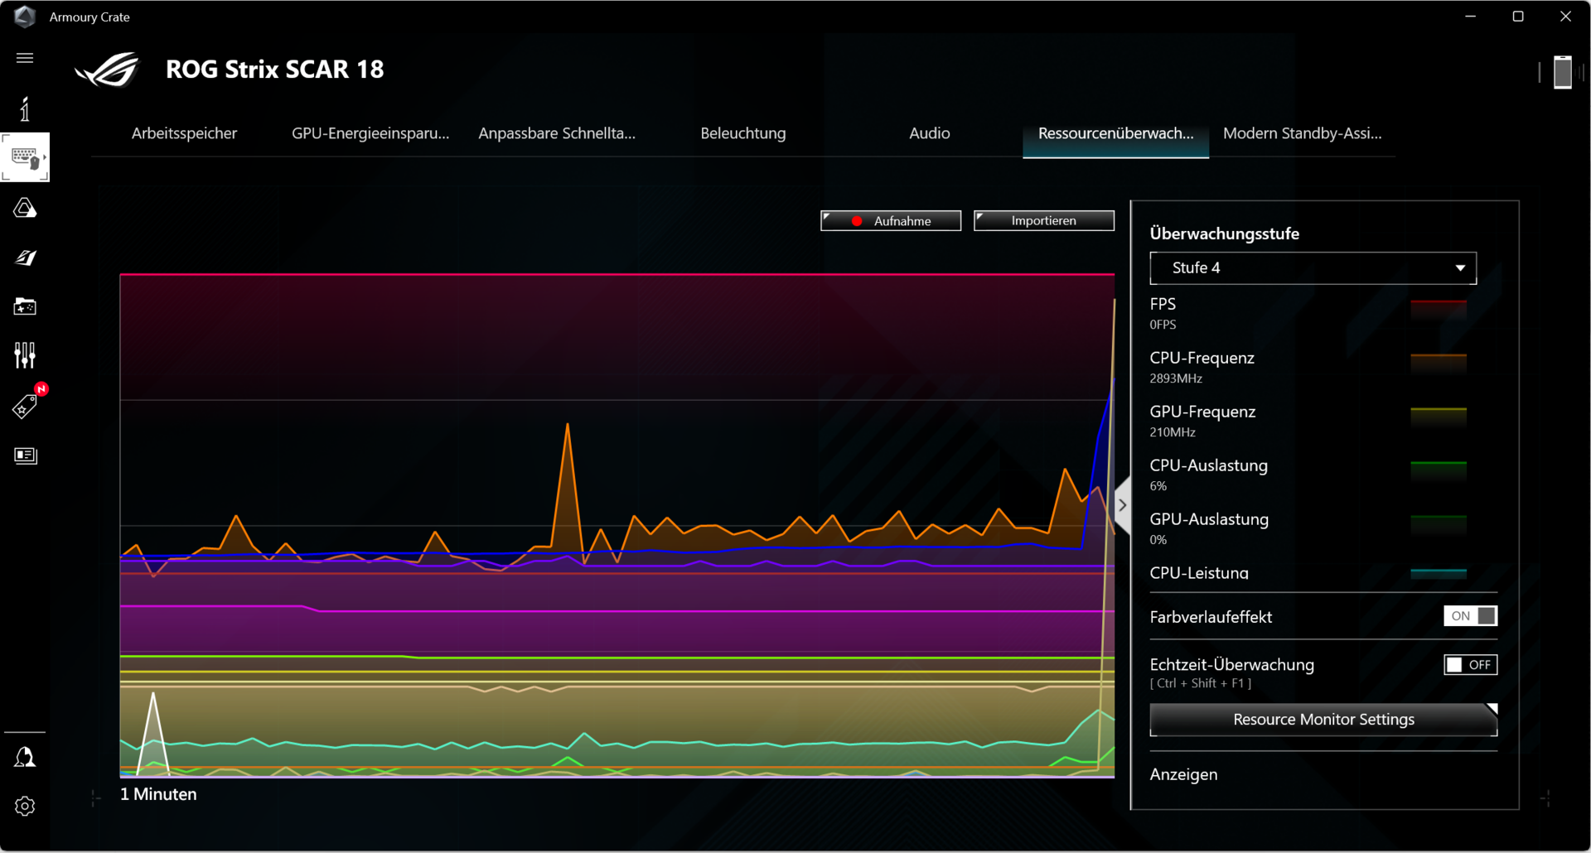Toggle the Echtzeit-Überwachung OFF switch

click(x=1470, y=665)
